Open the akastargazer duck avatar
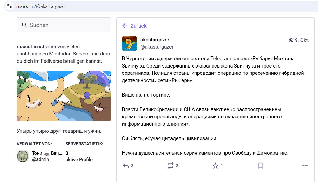318x182 pixels. coord(130,43)
